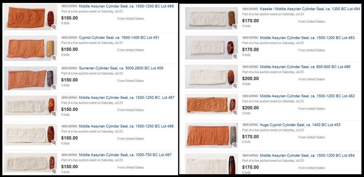Open Middle Assyrian Lot 498 ca. 800-600 BC
364x177 pixels.
click(x=305, y=67)
